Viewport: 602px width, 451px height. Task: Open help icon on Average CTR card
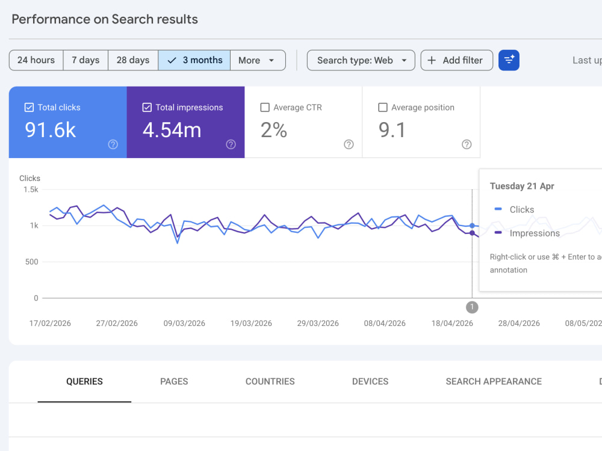[x=349, y=144]
